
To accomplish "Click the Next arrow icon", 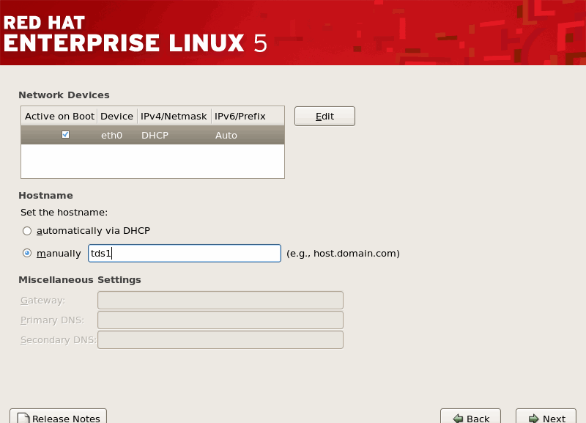I will pyautogui.click(x=533, y=418).
